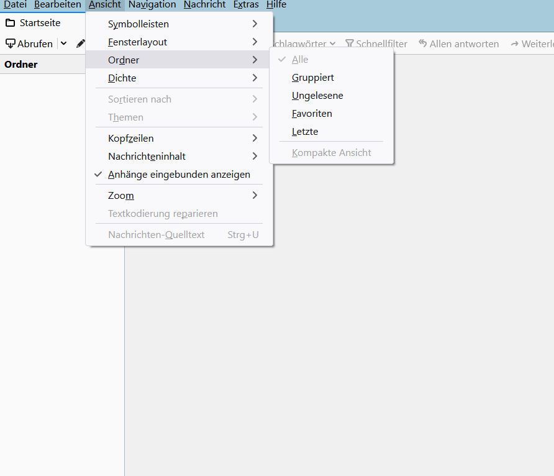Viewport: 554px width, 476px height.
Task: Click the Schnellfilter funnel icon
Action: 350,43
